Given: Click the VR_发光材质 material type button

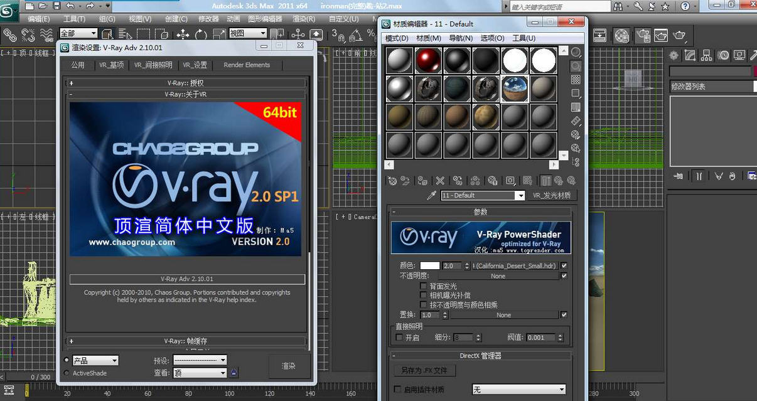Looking at the screenshot, I should [x=552, y=196].
